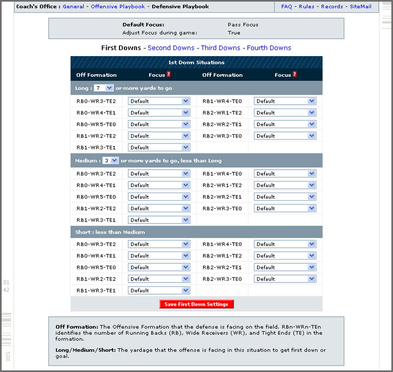The image size is (393, 372).
Task: Switch to Third Downs tab
Action: point(221,48)
